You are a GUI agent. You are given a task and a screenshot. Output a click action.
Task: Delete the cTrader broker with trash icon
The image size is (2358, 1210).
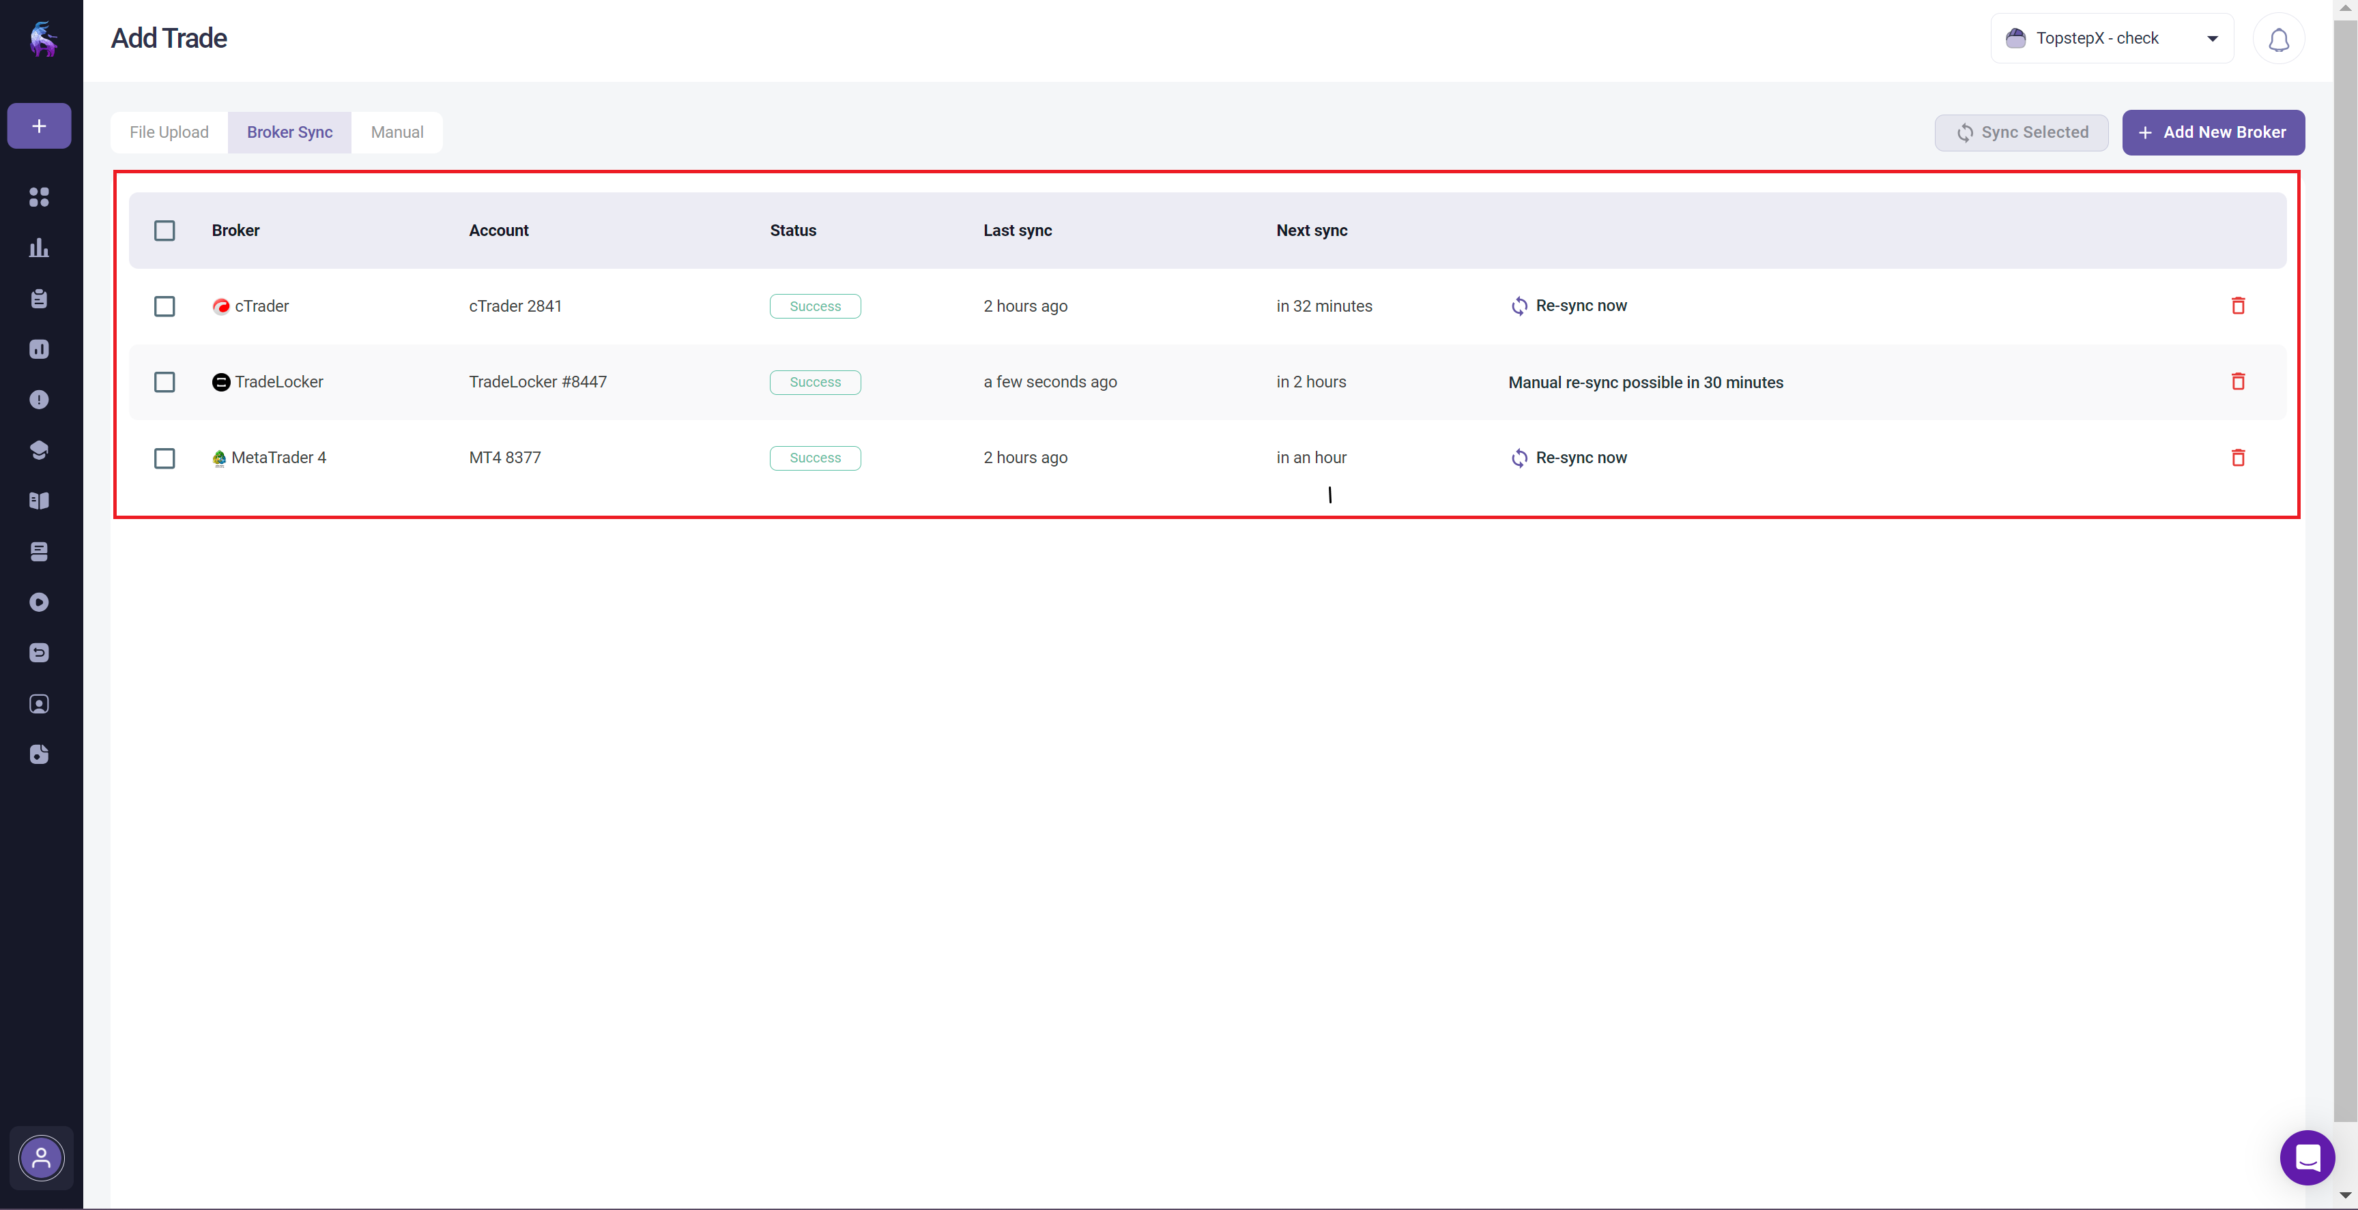(2238, 306)
